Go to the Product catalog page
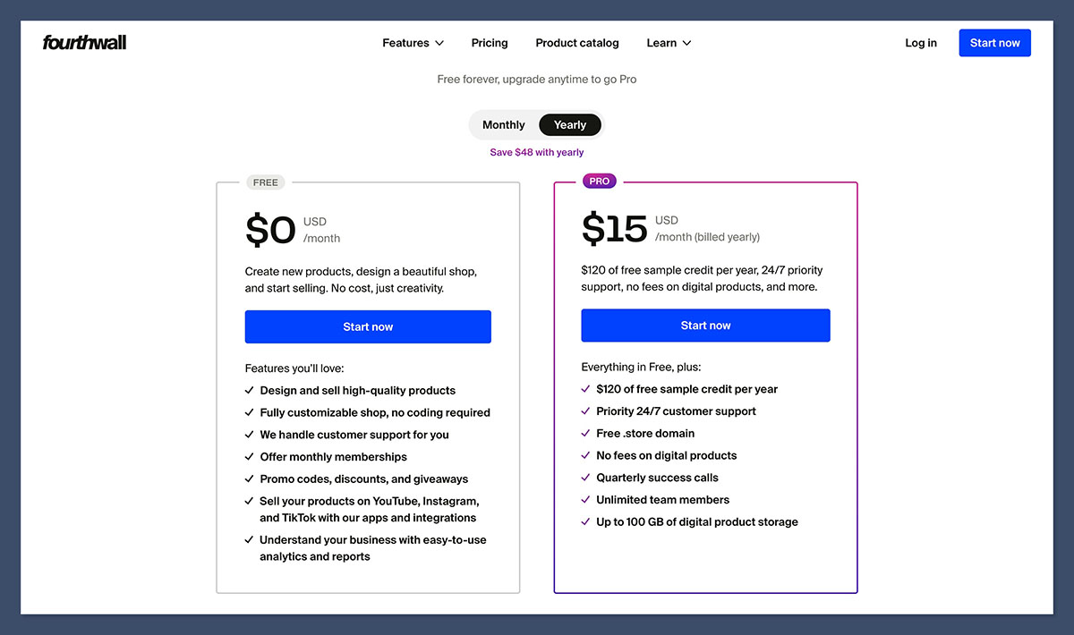 [x=576, y=42]
